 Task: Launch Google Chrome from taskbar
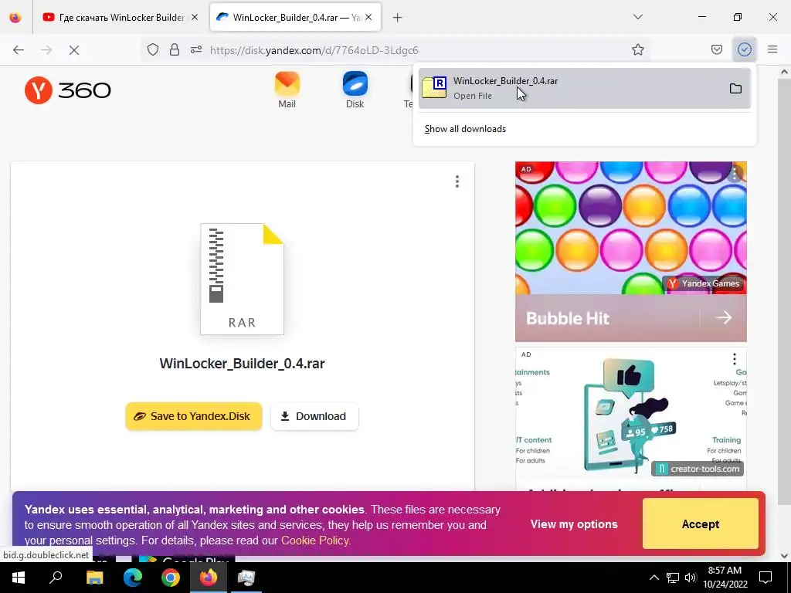(171, 578)
